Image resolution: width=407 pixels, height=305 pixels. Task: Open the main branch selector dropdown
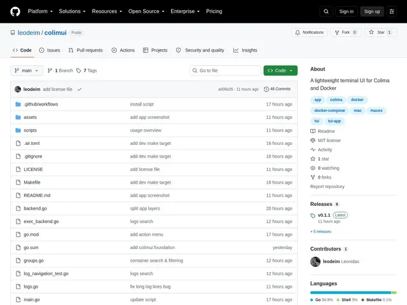point(27,71)
